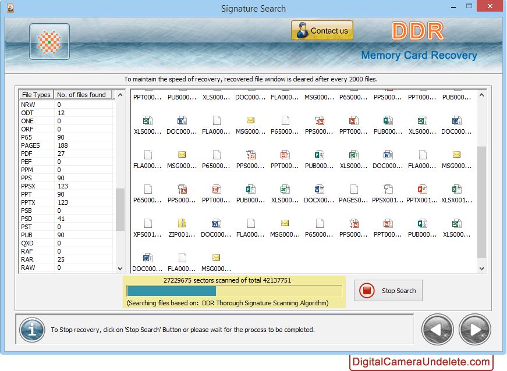Screen dimensions: 507x371
Task: Visit the DigitalCameraUndelete.com link
Action: coord(421,362)
